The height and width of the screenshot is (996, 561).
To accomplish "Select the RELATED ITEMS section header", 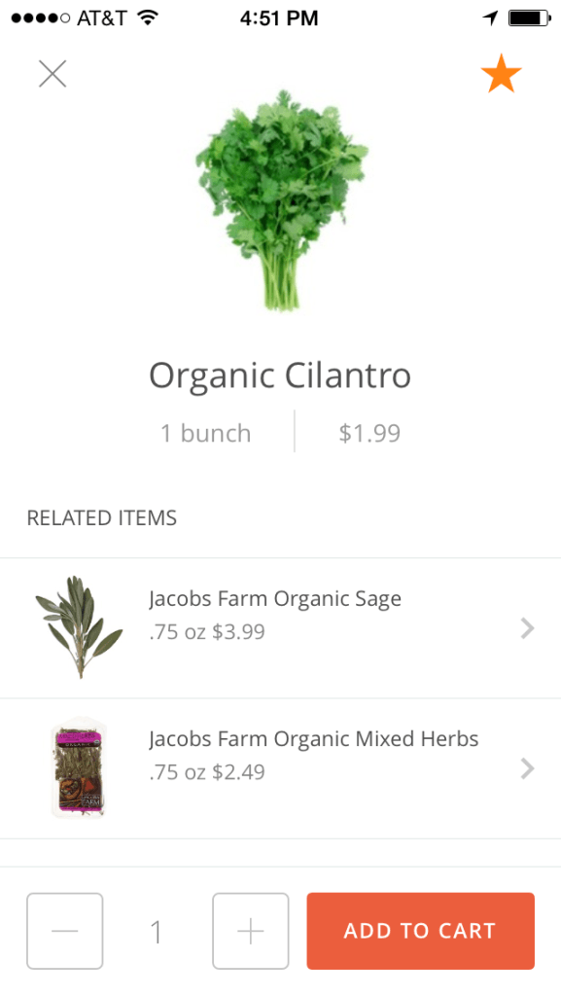I will pyautogui.click(x=101, y=517).
